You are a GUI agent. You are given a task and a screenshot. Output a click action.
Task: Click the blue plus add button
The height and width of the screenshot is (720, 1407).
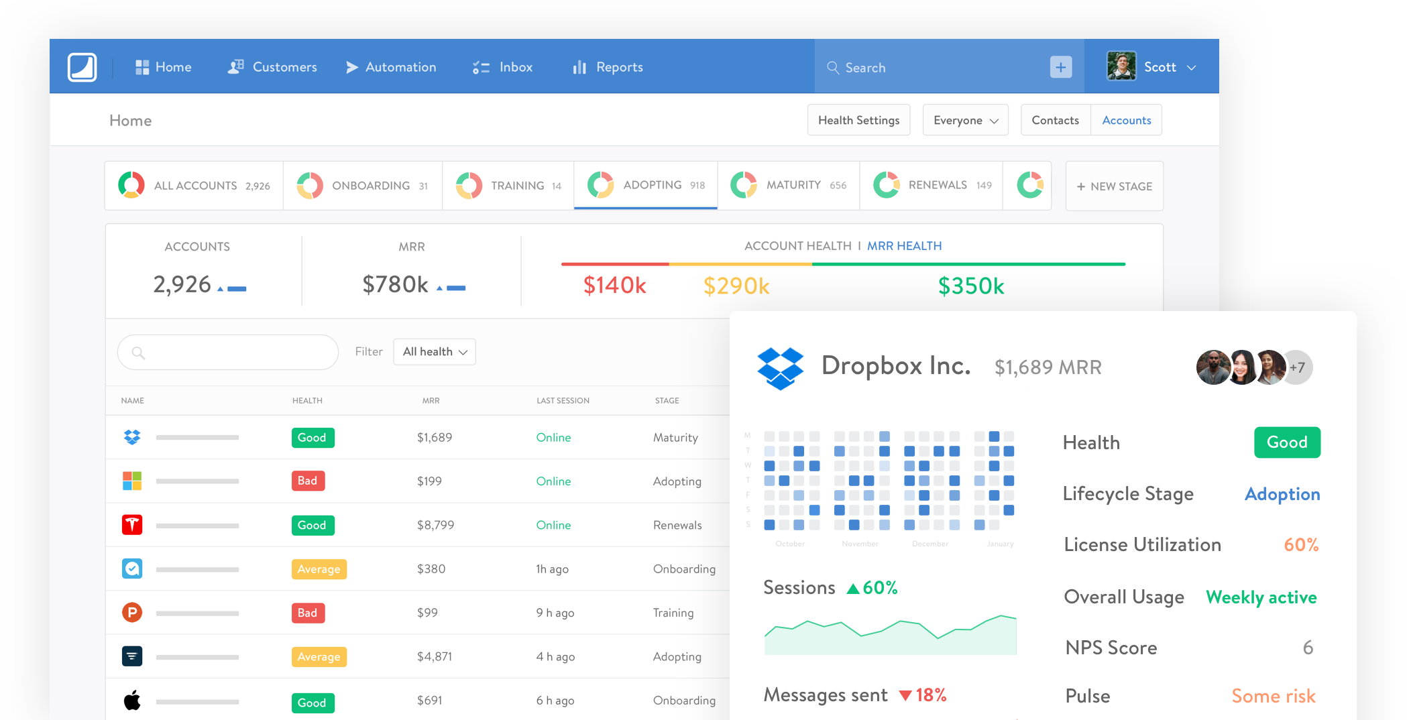pyautogui.click(x=1061, y=67)
